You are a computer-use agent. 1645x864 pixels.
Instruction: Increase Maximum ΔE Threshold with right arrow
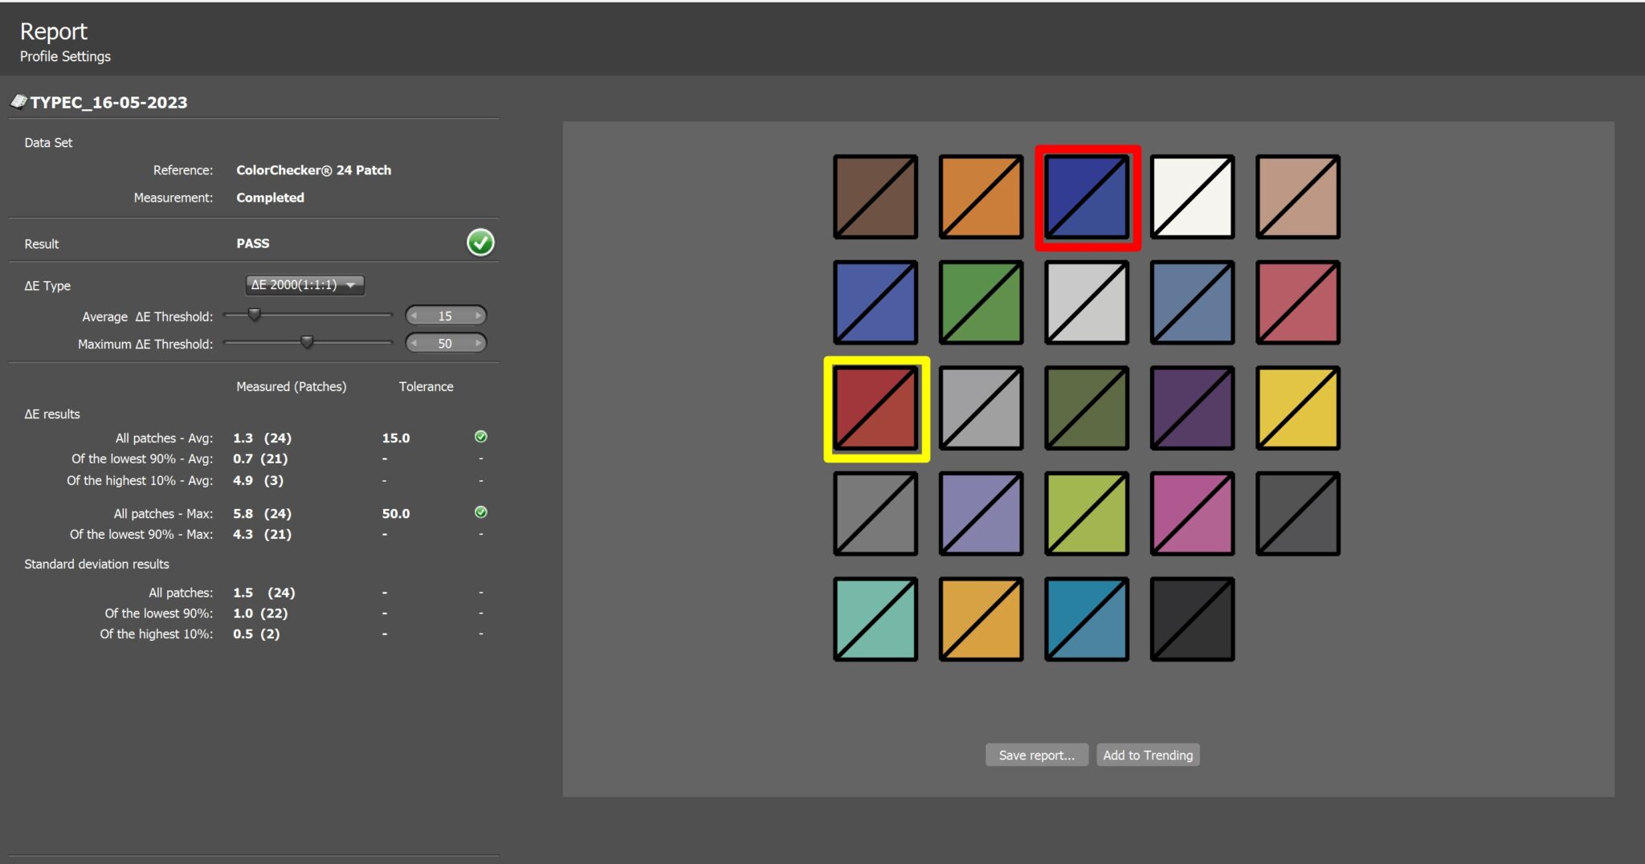coord(479,344)
